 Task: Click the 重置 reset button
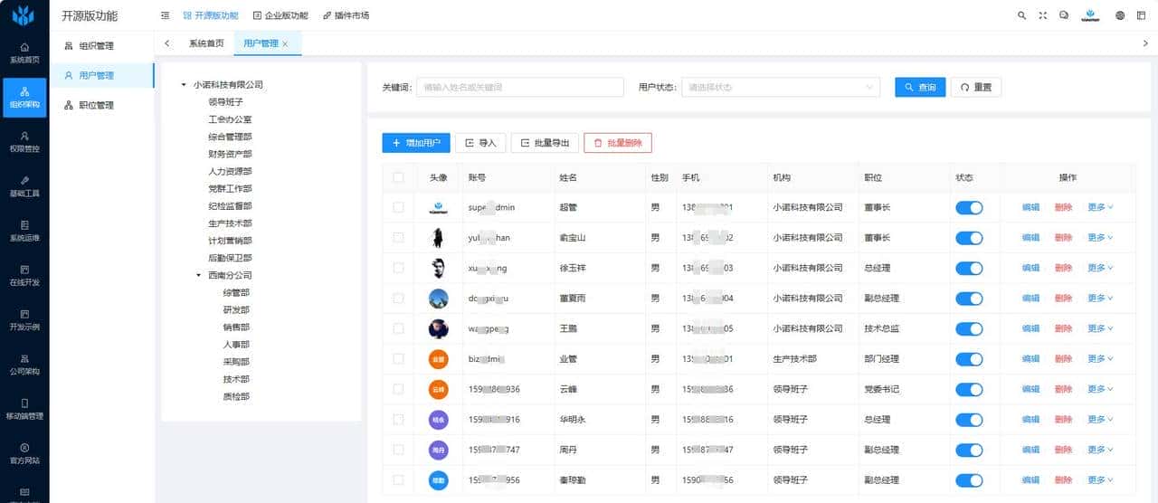(x=976, y=87)
